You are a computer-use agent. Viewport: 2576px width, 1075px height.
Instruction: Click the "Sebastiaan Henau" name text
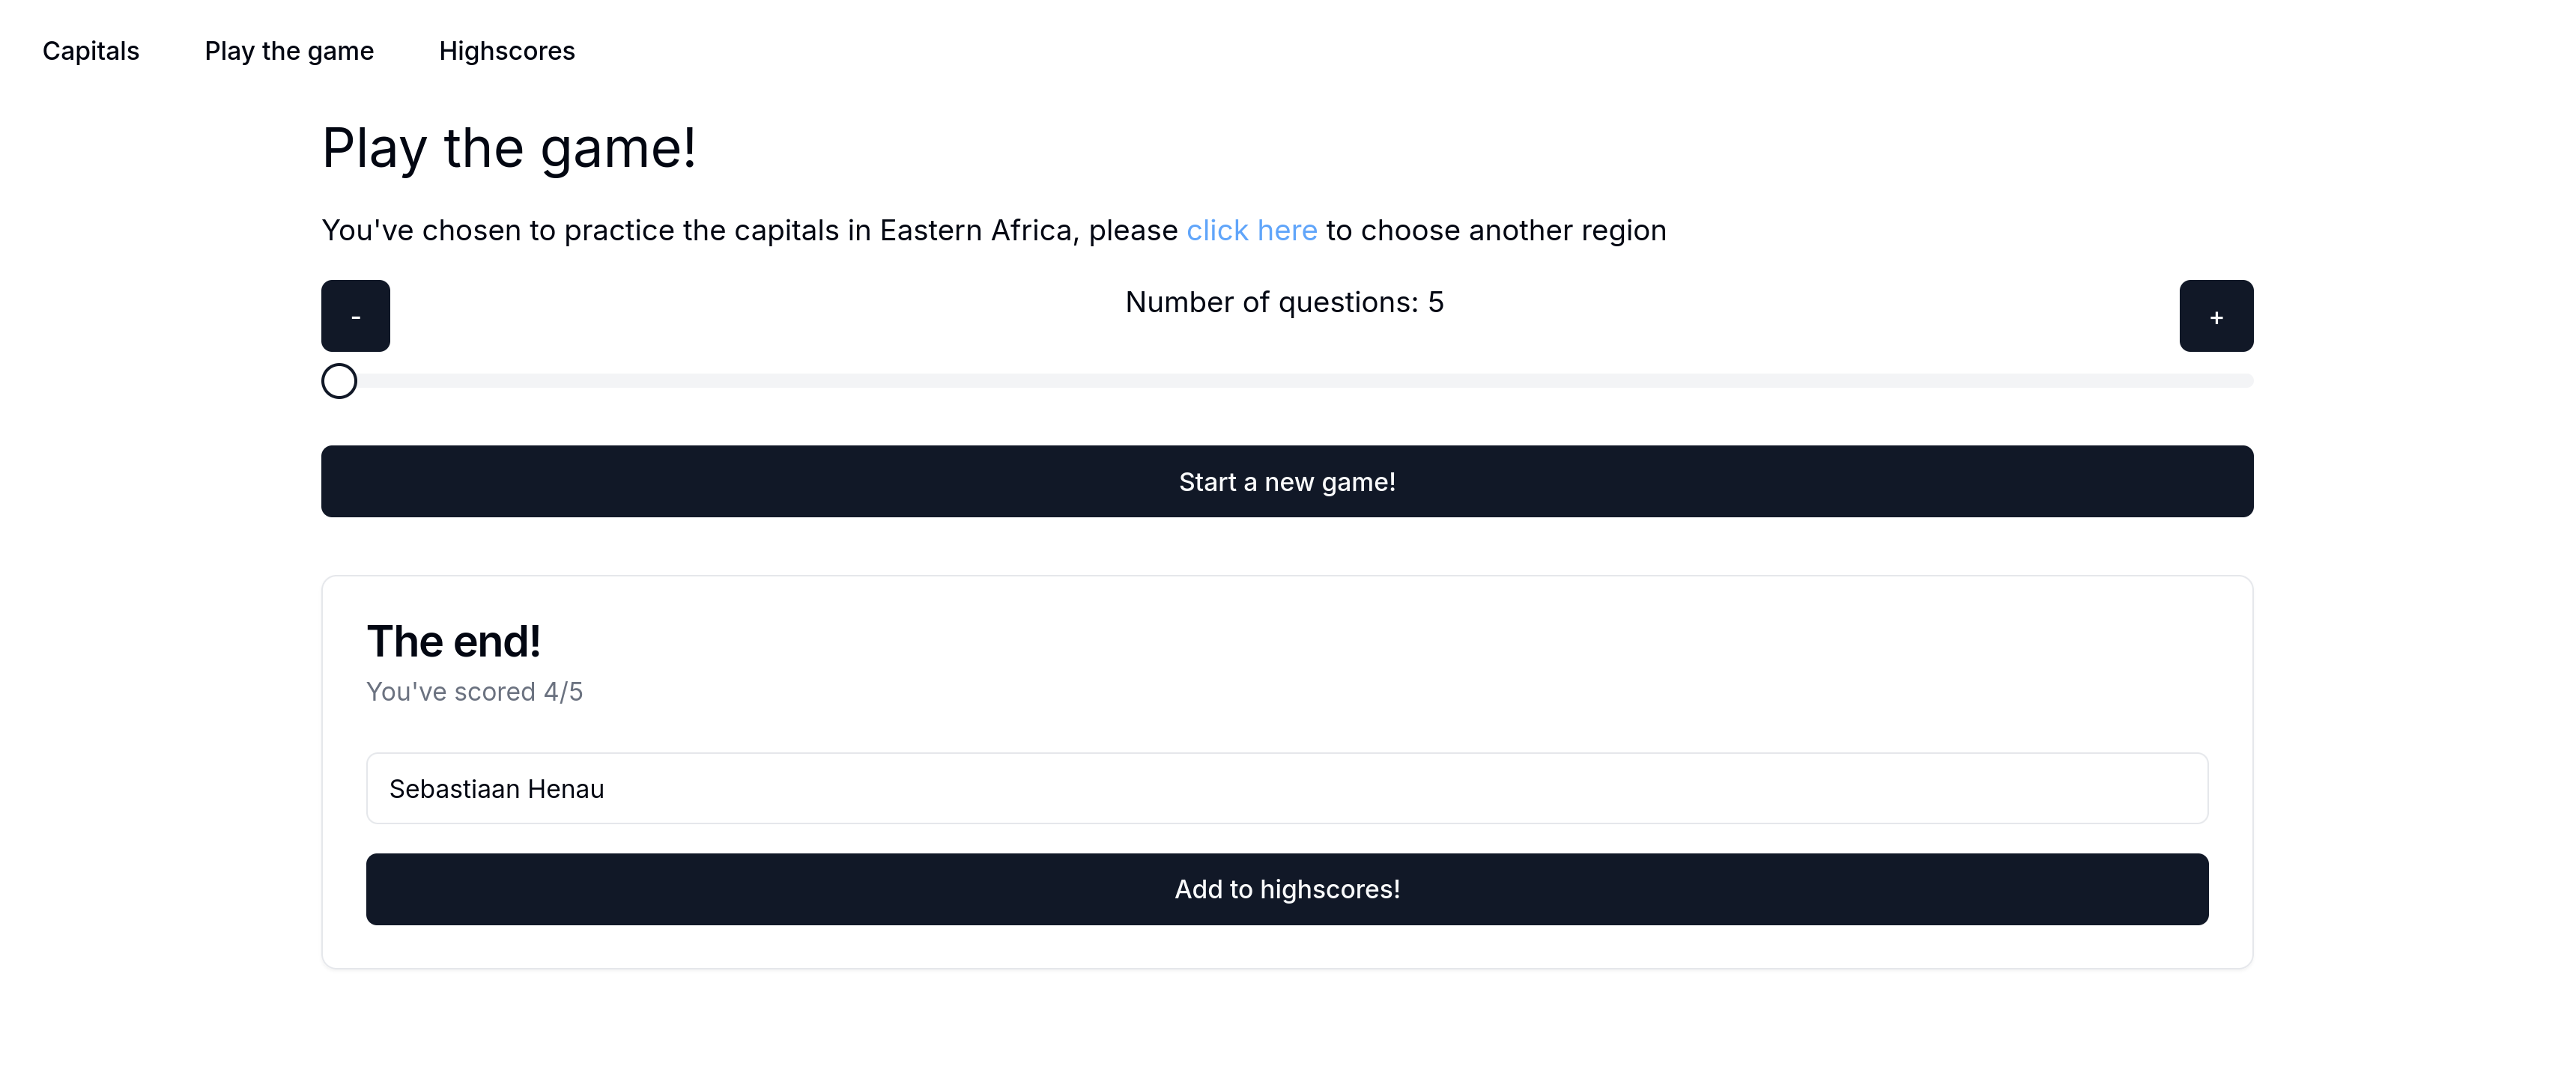tap(496, 789)
